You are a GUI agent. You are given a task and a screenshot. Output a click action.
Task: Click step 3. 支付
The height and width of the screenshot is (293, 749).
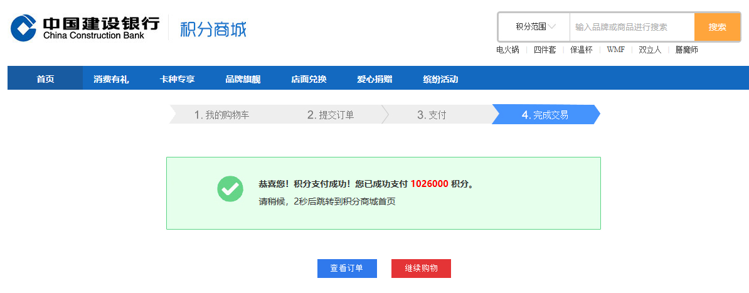coord(432,115)
